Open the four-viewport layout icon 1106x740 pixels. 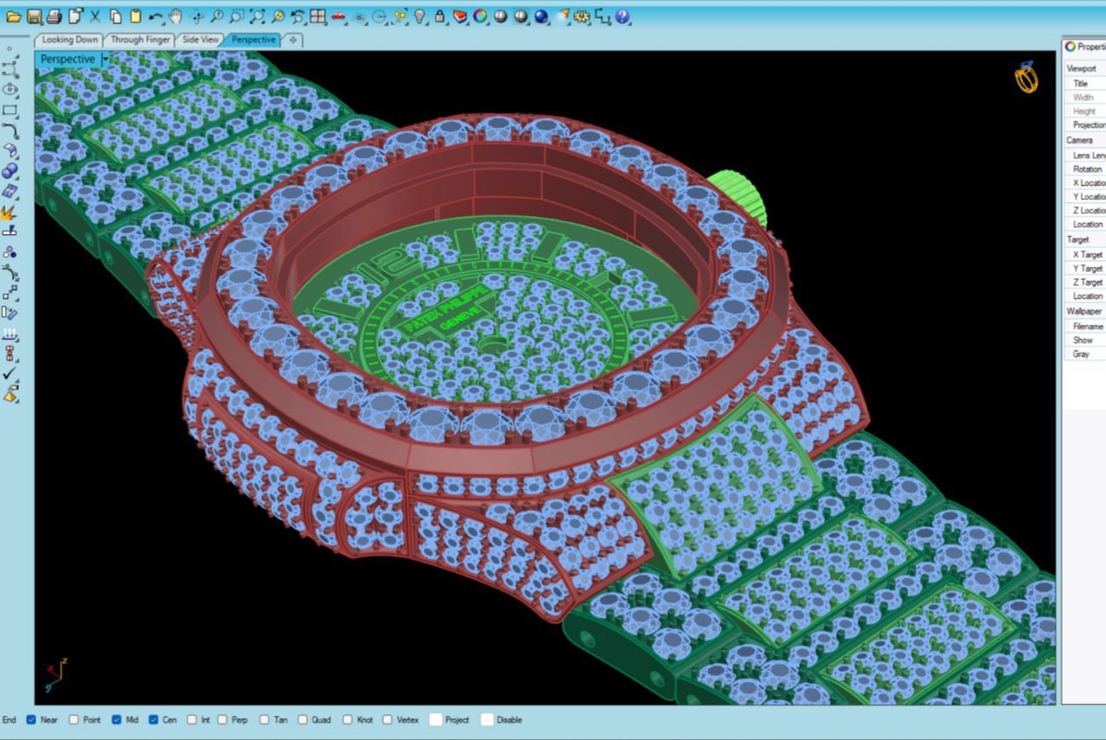[x=318, y=17]
